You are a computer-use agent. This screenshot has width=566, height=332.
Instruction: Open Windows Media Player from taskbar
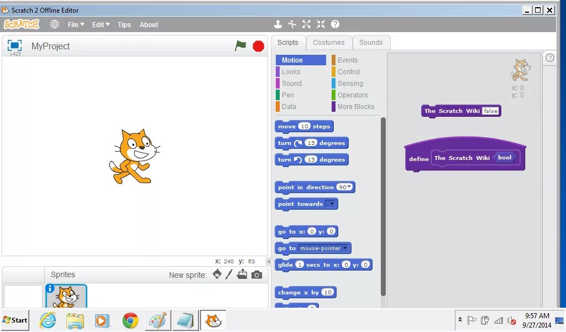tap(102, 321)
